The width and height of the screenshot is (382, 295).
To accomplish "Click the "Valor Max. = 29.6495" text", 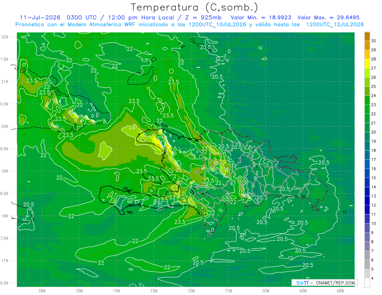I will point(328,18).
